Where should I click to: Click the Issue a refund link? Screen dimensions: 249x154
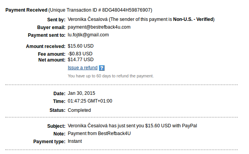82,68
